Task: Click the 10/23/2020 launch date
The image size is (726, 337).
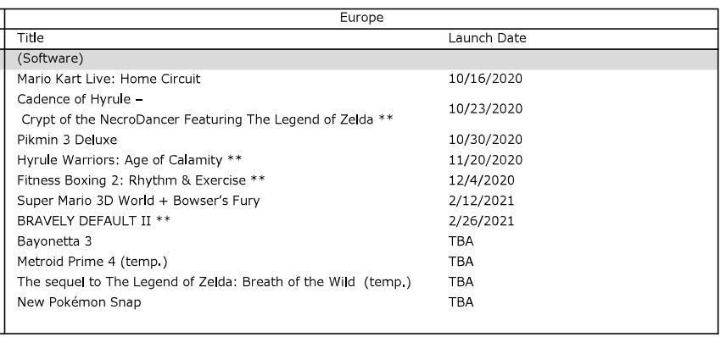Action: click(x=485, y=109)
